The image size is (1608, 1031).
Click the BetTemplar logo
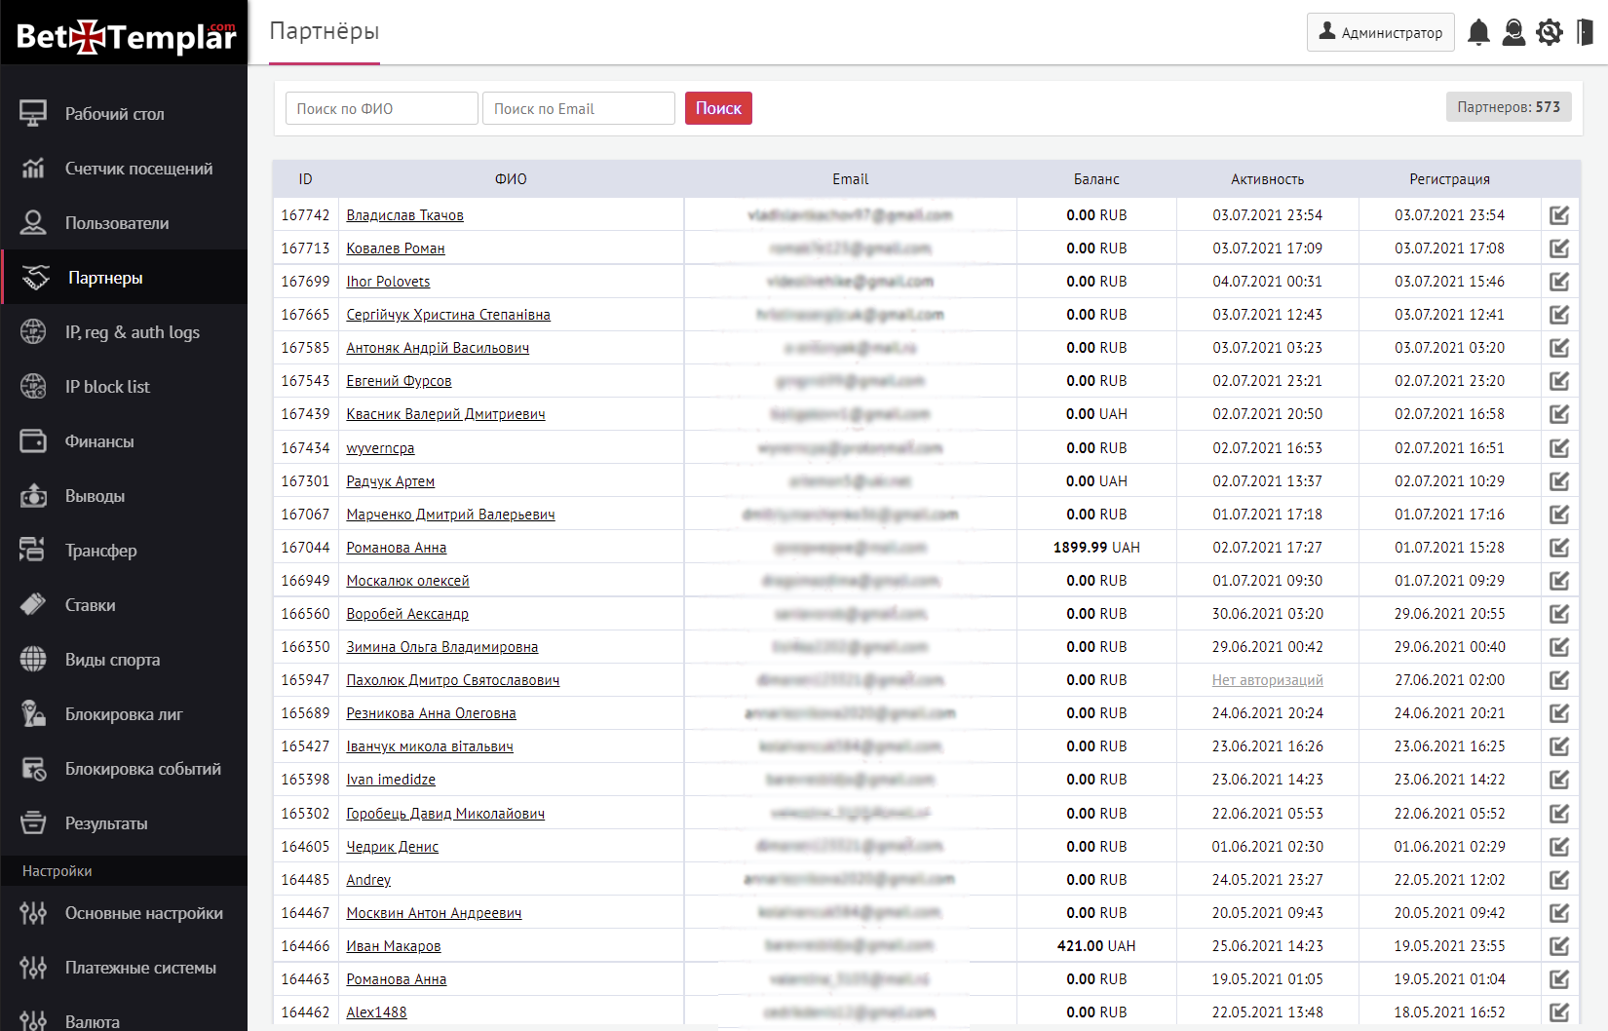pyautogui.click(x=125, y=36)
